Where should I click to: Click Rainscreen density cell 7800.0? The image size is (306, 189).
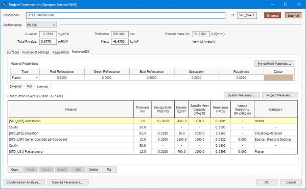[181, 121]
